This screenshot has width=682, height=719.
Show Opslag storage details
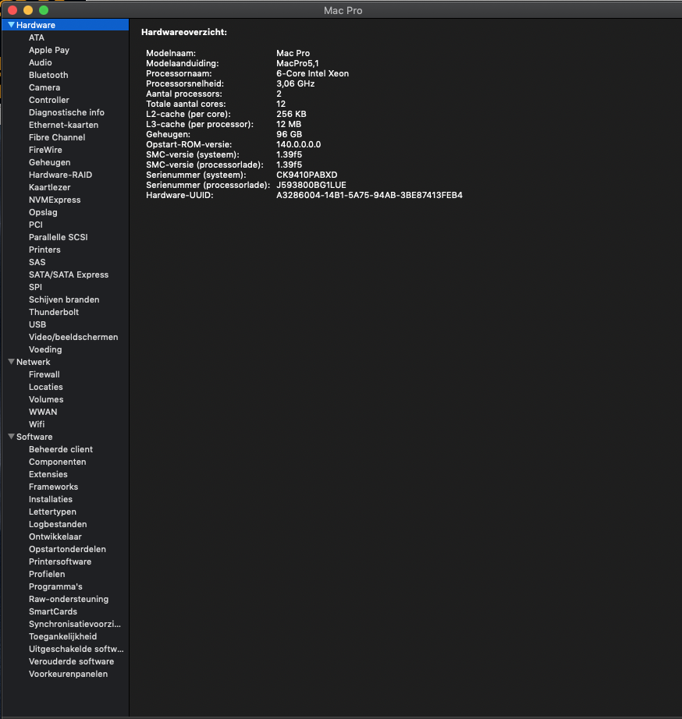(x=43, y=212)
